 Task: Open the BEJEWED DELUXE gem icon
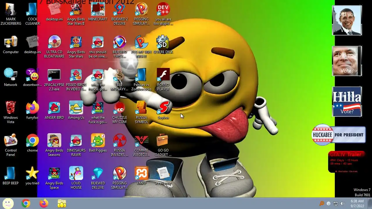pos(98,178)
